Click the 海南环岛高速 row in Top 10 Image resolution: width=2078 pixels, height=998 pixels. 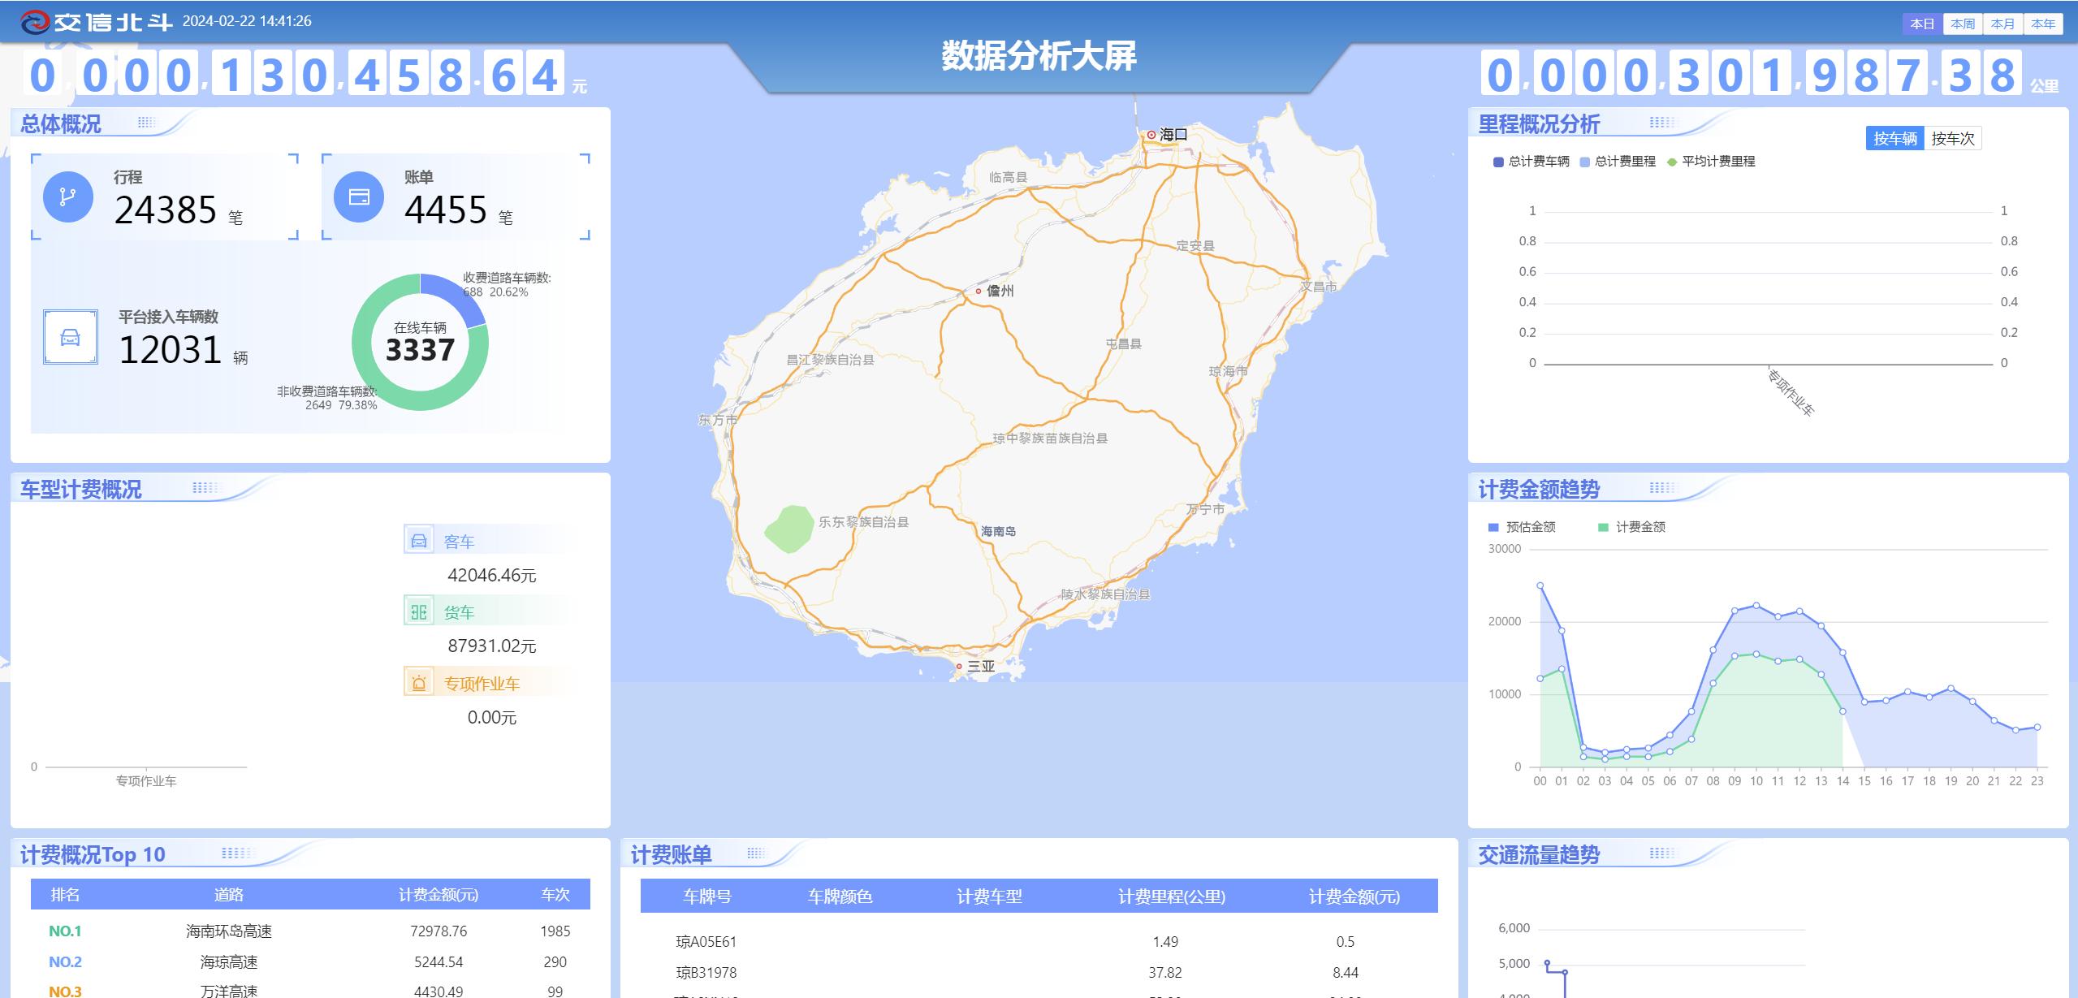229,931
